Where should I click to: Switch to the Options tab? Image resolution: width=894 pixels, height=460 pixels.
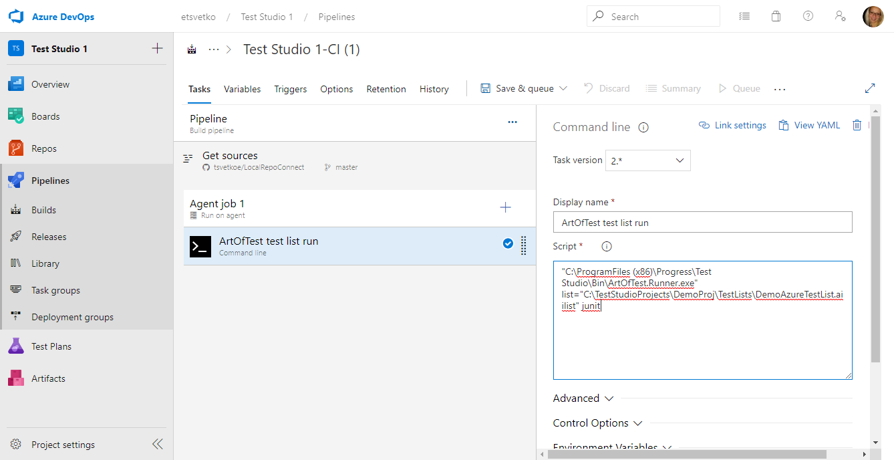[x=337, y=89]
